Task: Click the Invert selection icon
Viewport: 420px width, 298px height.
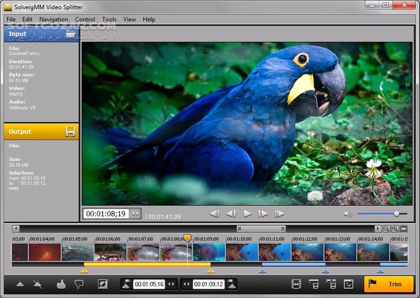Action: pyautogui.click(x=102, y=284)
